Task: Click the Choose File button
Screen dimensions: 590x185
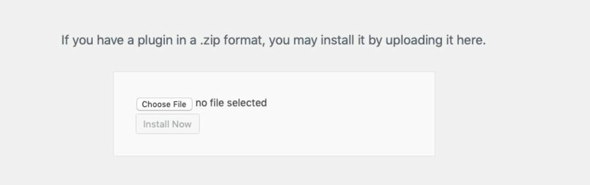Action: click(164, 104)
